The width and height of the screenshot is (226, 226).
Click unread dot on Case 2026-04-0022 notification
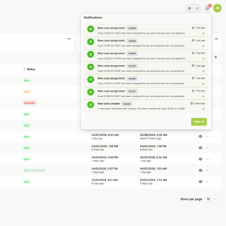click(x=203, y=33)
